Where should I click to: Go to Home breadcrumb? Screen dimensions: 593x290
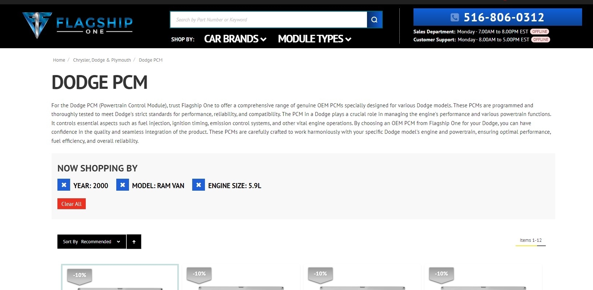coord(59,60)
